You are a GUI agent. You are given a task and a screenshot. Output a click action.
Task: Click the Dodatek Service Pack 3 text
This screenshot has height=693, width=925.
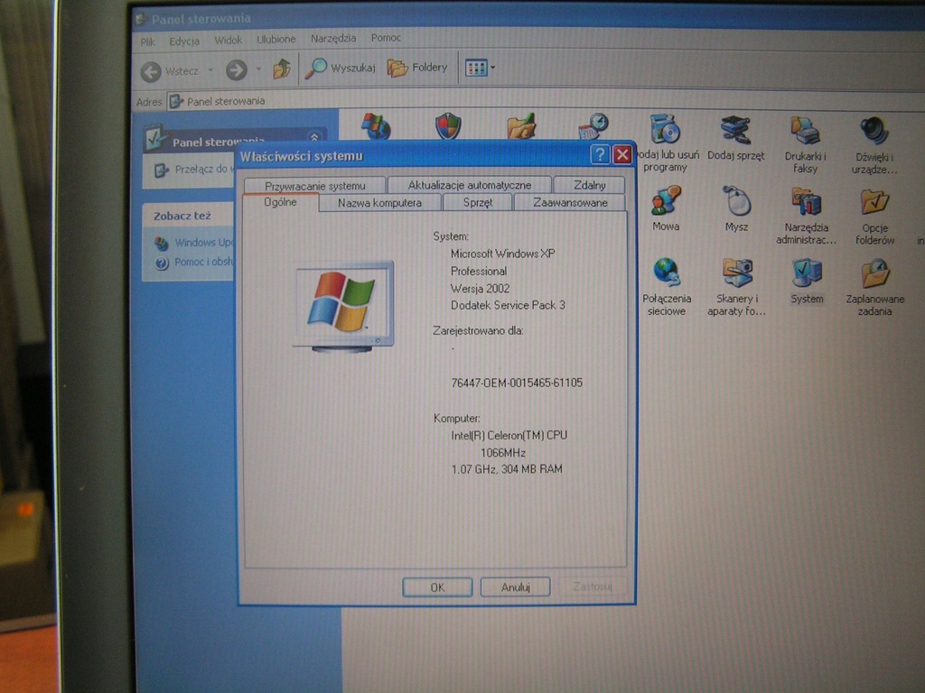coord(508,305)
